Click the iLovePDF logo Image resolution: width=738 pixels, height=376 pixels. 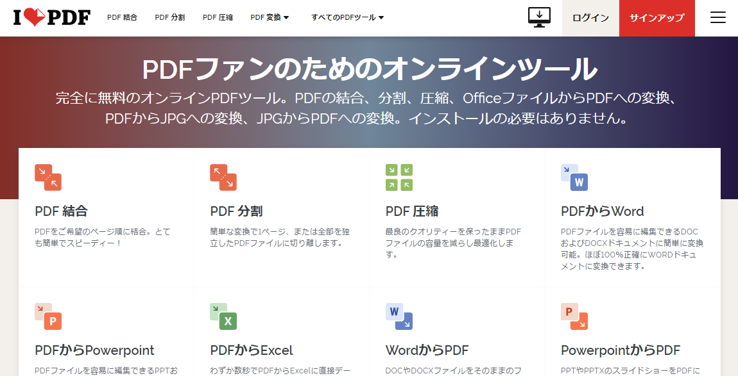pyautogui.click(x=52, y=17)
